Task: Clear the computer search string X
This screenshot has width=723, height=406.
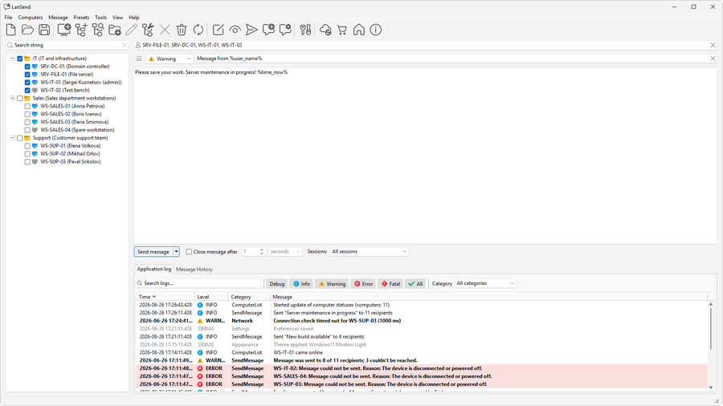Action: pos(125,45)
